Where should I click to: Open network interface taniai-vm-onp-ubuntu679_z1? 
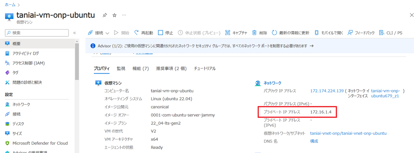click(x=385, y=94)
